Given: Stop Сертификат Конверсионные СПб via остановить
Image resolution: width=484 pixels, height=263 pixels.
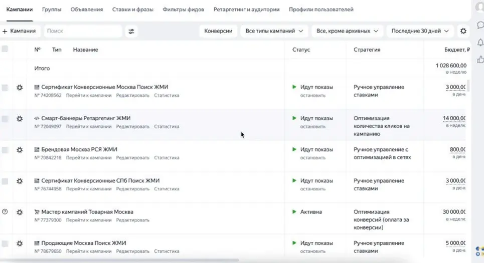Looking at the screenshot, I should point(312,189).
